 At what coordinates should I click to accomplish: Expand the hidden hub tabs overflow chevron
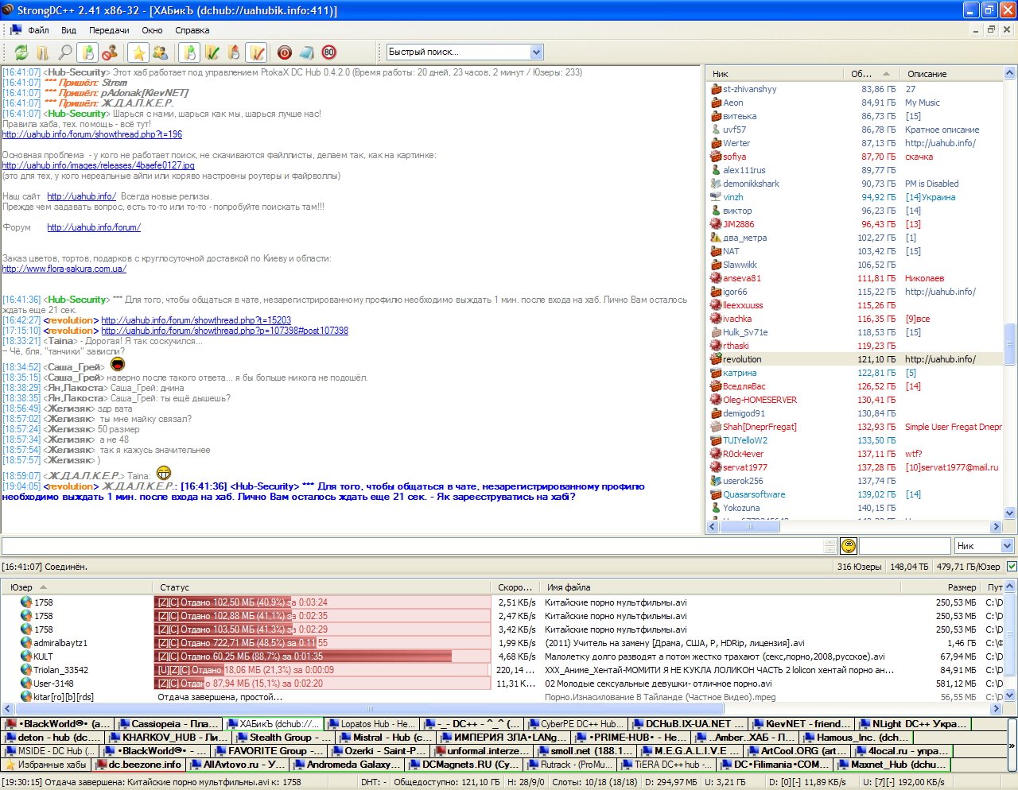(1012, 746)
